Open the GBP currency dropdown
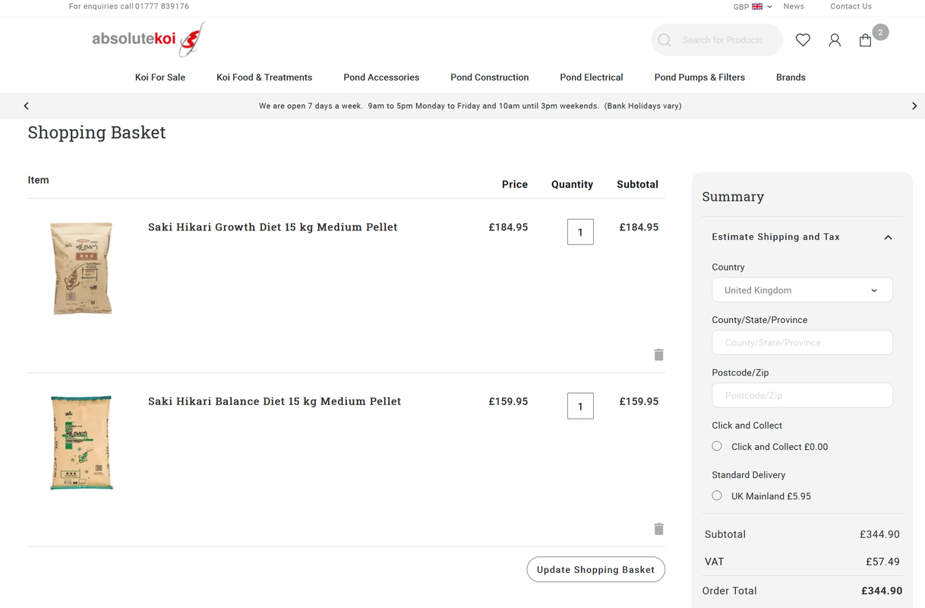The width and height of the screenshot is (925, 608). click(752, 6)
